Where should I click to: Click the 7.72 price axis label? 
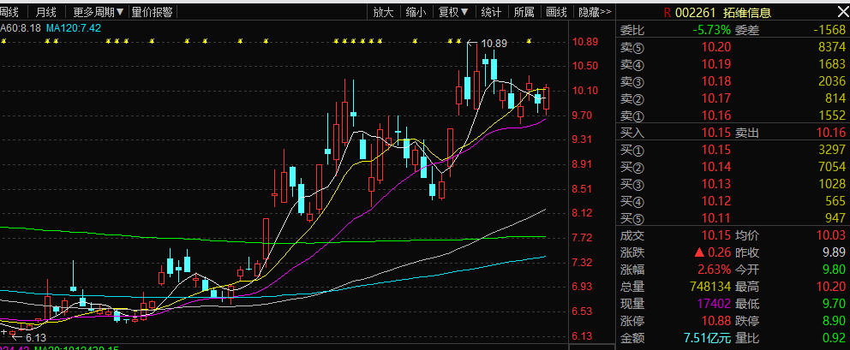coord(582,237)
